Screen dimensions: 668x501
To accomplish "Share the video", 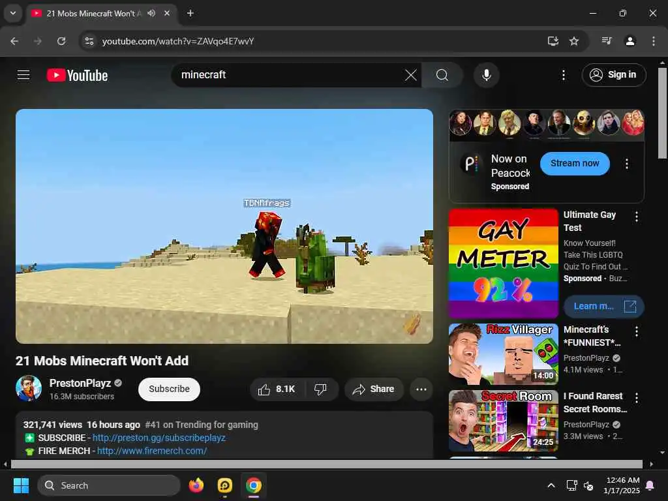I will (x=374, y=389).
